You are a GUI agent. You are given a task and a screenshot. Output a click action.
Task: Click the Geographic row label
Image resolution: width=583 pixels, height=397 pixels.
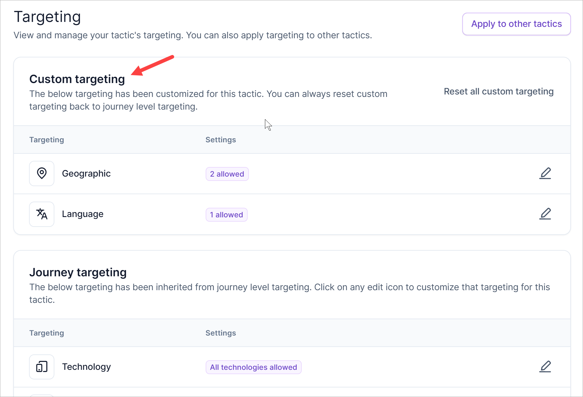click(x=86, y=173)
